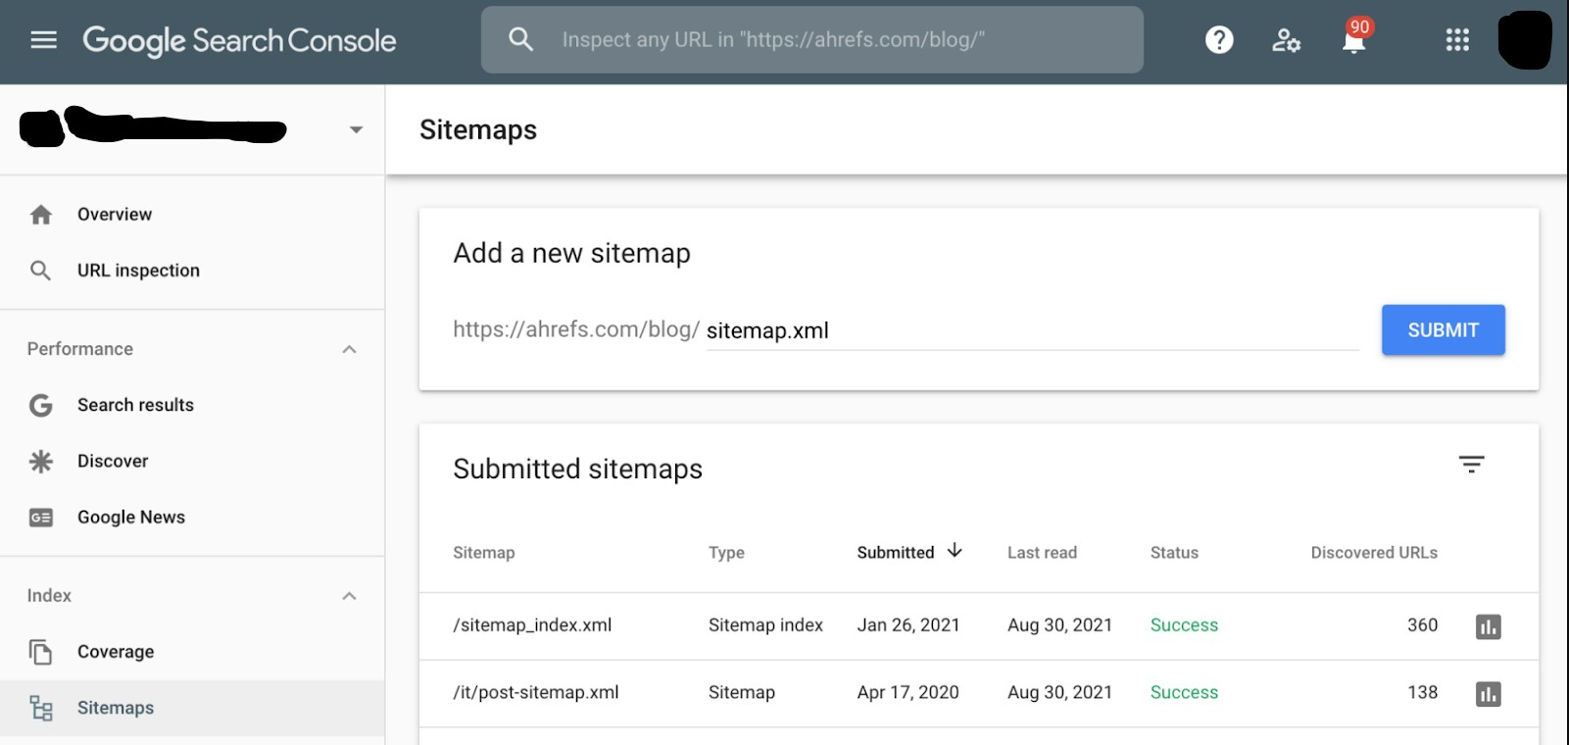Click the Overview home icon
The image size is (1569, 745).
[40, 215]
